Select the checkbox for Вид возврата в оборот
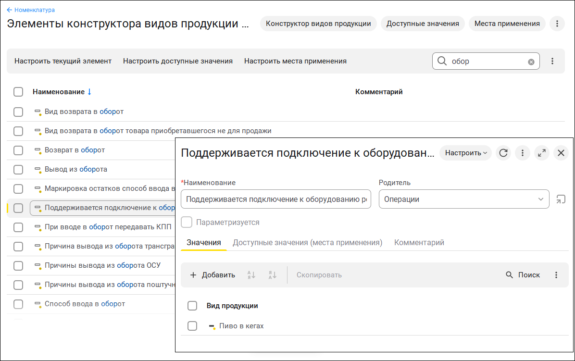 18,112
